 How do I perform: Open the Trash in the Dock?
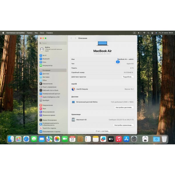[x=164, y=139]
